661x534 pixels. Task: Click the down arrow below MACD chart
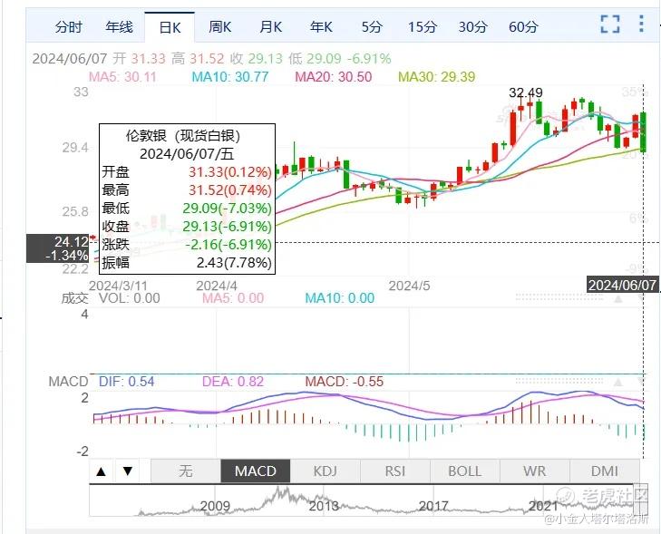click(128, 471)
